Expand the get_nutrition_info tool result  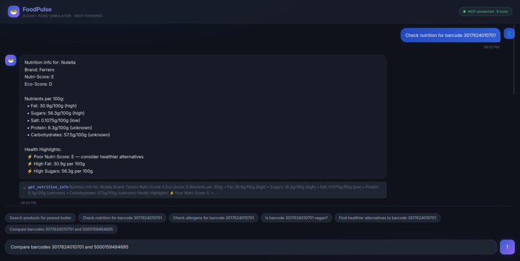[203, 190]
